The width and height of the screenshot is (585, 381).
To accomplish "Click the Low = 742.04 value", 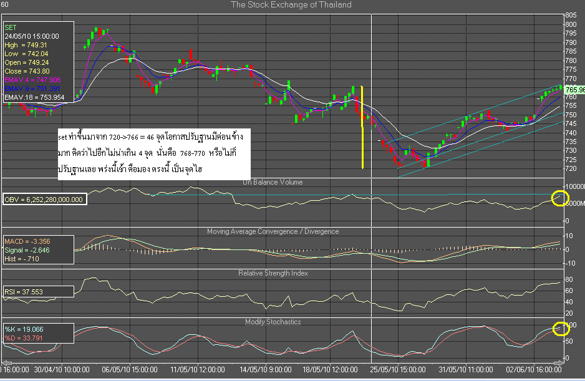I will click(x=26, y=54).
